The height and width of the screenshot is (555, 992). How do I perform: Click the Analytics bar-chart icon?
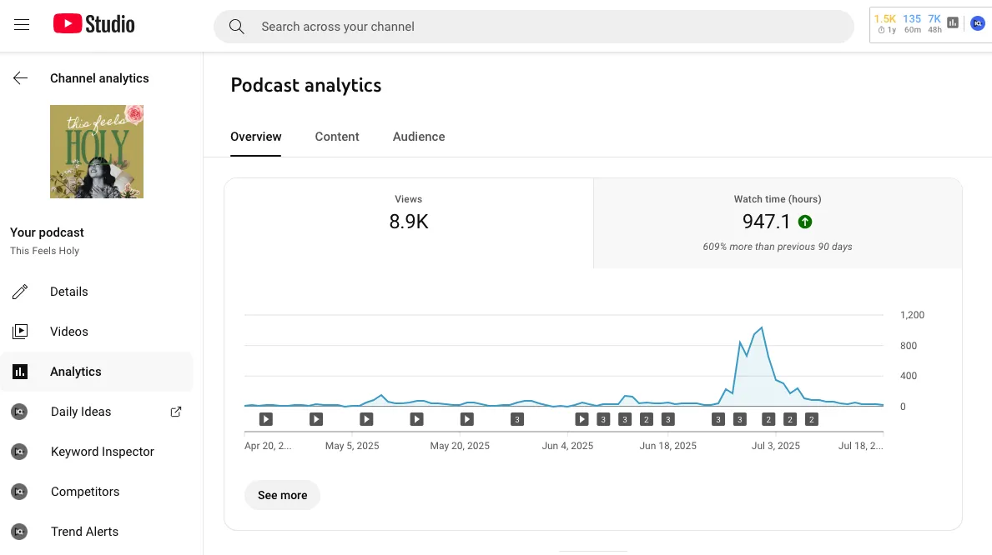click(x=20, y=372)
